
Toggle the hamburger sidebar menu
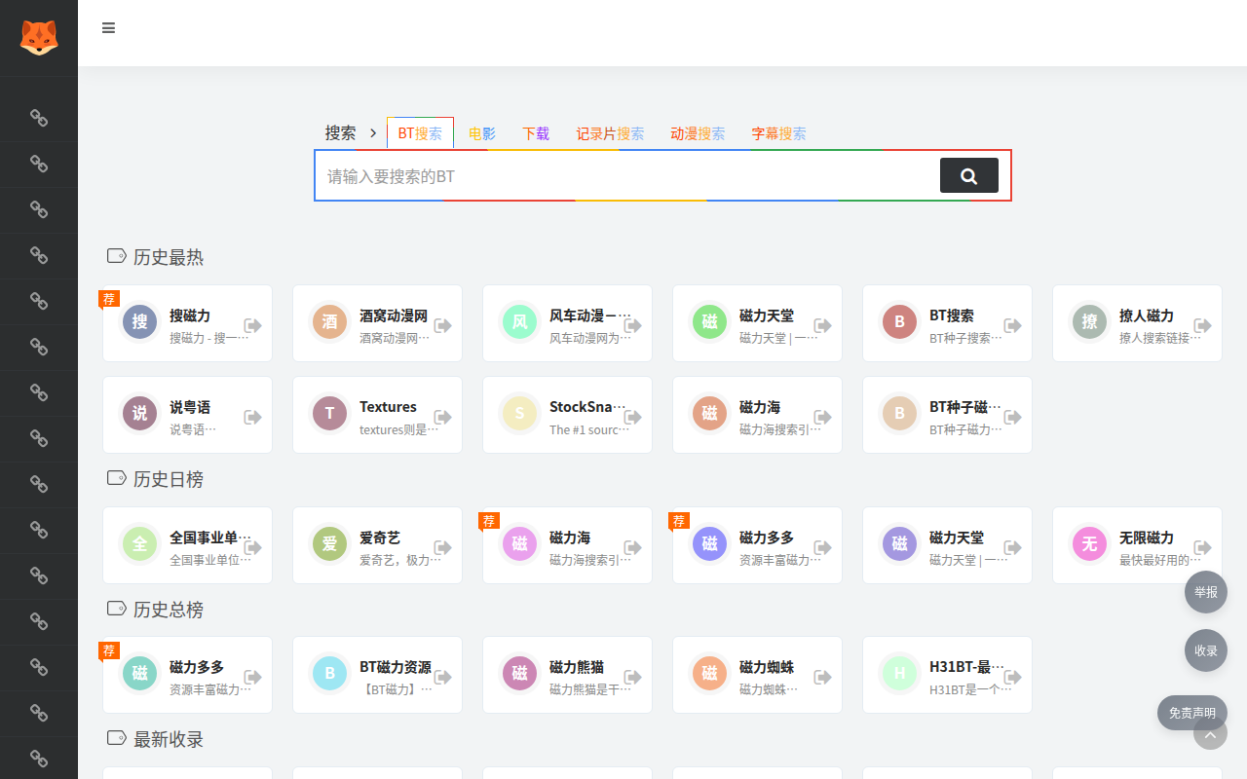pos(108,28)
